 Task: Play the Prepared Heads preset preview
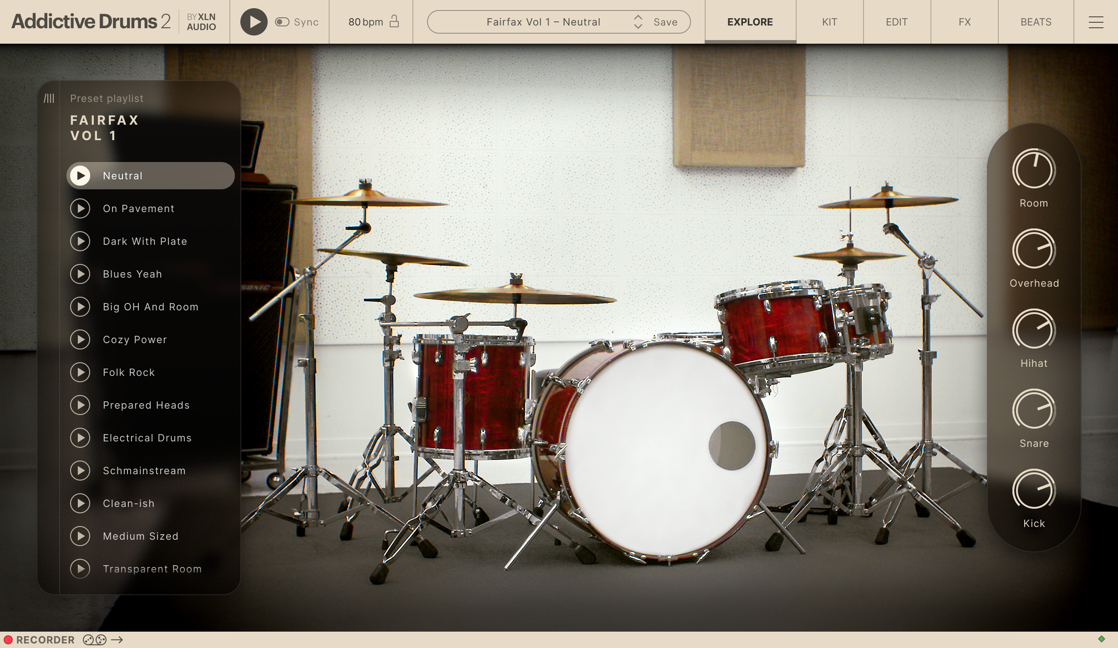(80, 405)
